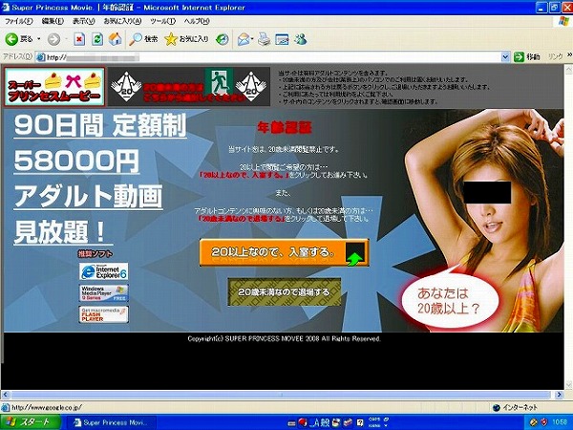Expand the Links toolbar chevron
This screenshot has height=430, width=573.
pos(569,54)
